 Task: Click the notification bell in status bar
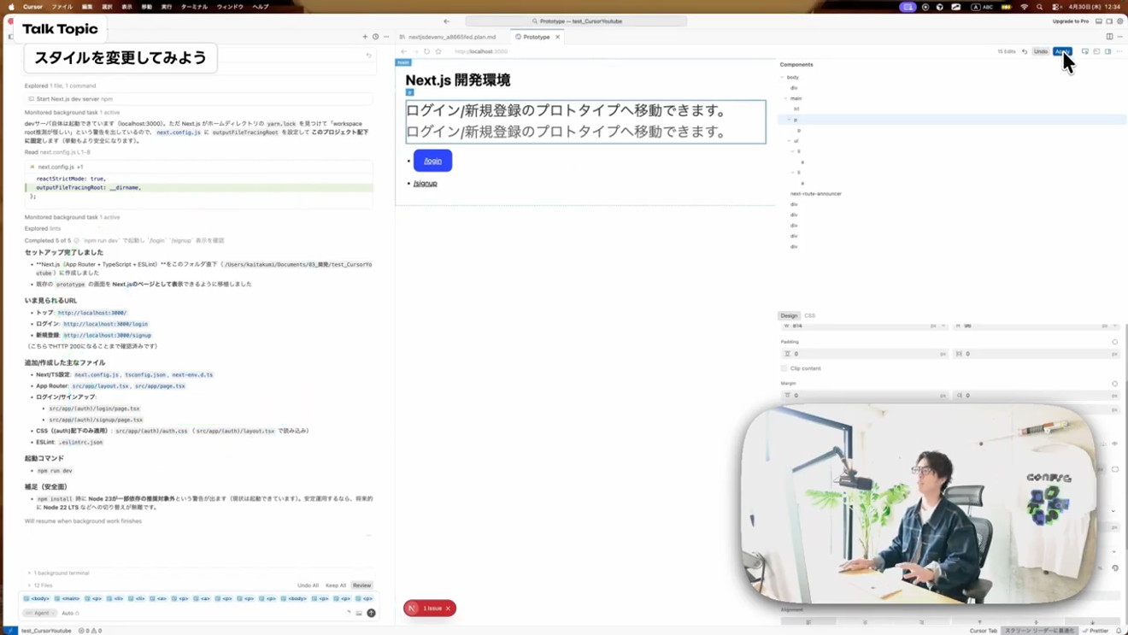[x=1119, y=631]
